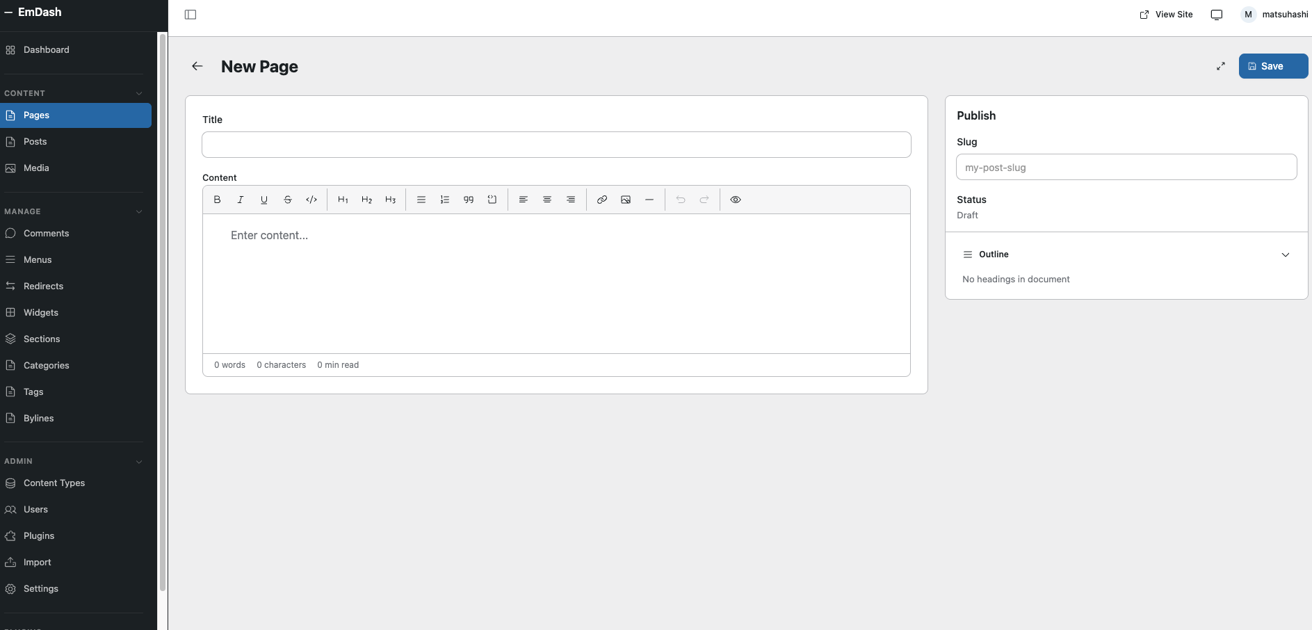Save the new page
Screen dimensions: 1312x630
[1272, 66]
